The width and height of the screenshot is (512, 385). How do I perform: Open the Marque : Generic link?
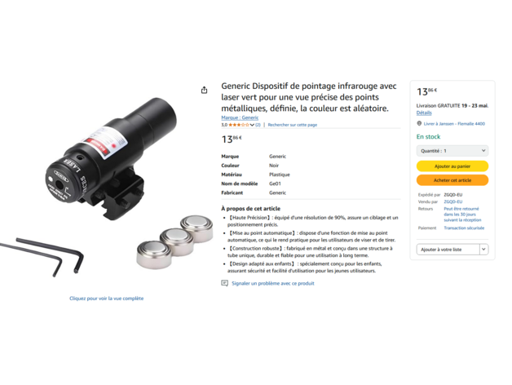[x=240, y=117]
